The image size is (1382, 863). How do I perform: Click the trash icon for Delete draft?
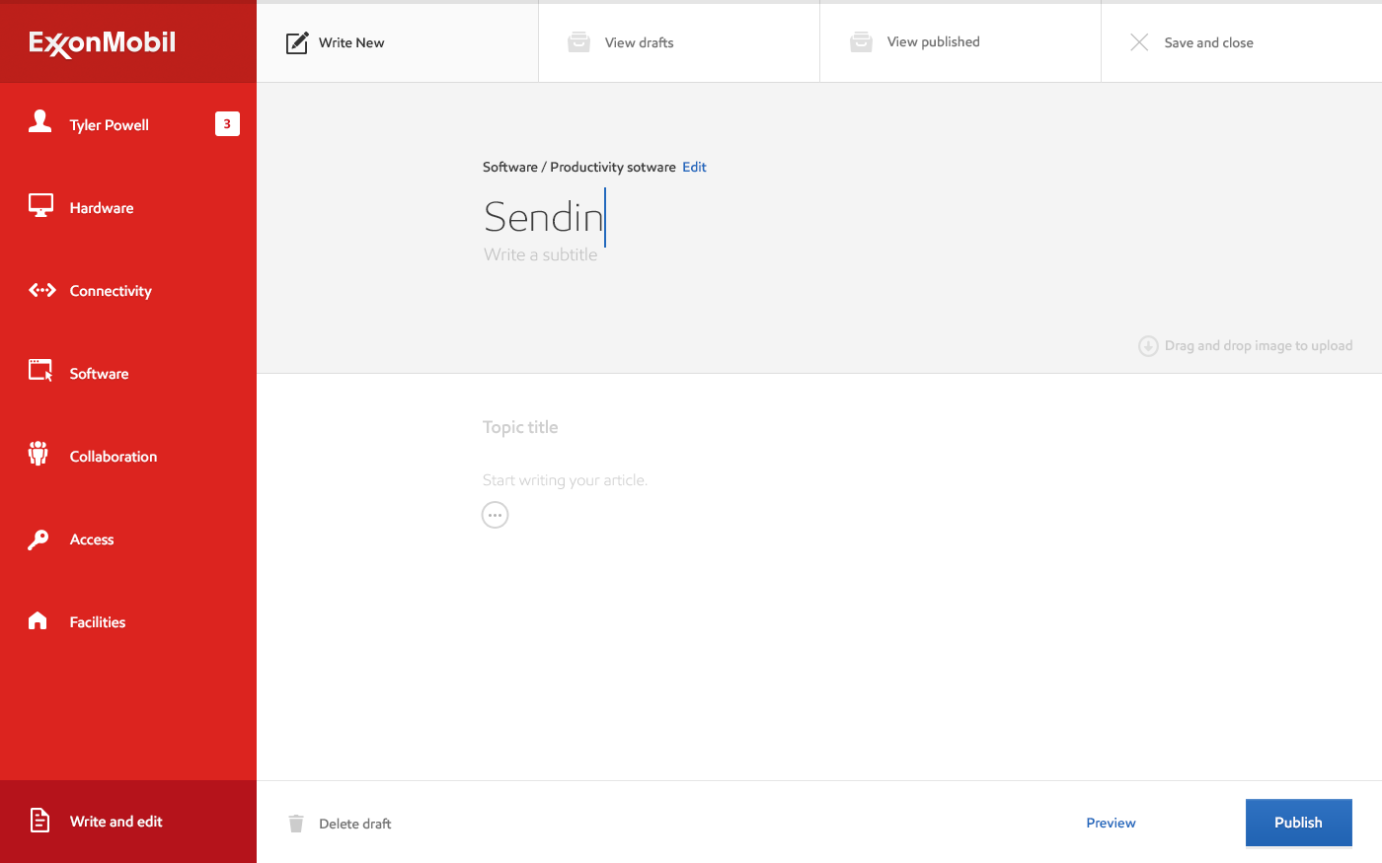tap(296, 824)
